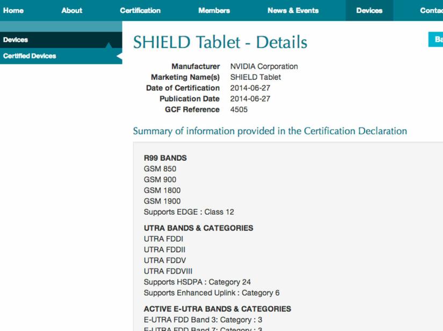Click the SHIELD Tablet - Details heading
This screenshot has height=331, width=443.
pyautogui.click(x=220, y=42)
